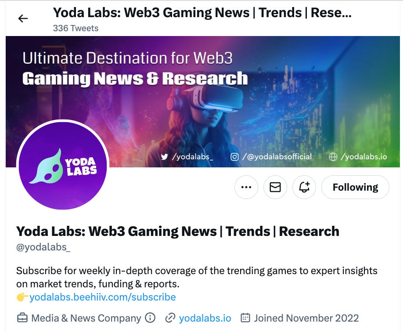403x333 pixels.
Task: Click the Media & News Company label
Action: pyautogui.click(x=86, y=318)
